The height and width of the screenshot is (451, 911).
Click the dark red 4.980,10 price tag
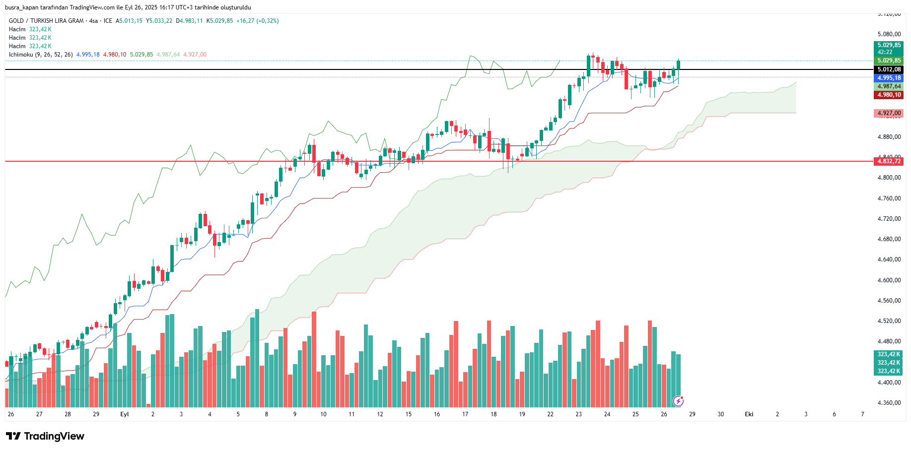pyautogui.click(x=888, y=95)
